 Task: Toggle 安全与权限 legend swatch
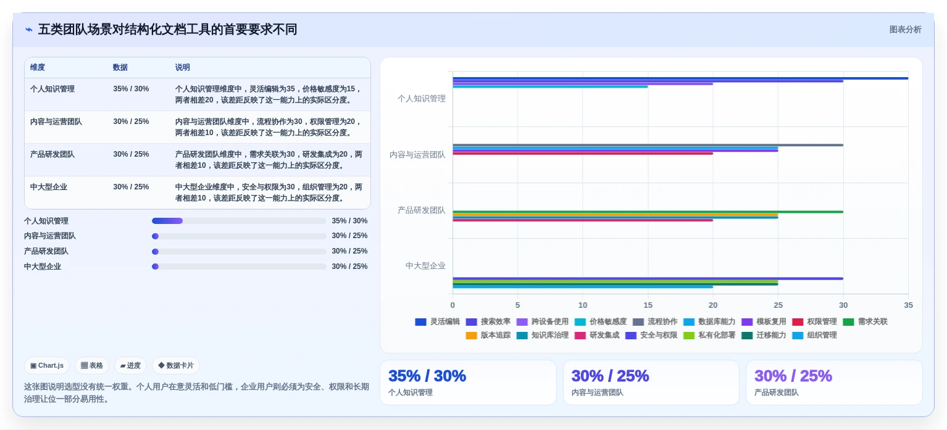(x=631, y=335)
